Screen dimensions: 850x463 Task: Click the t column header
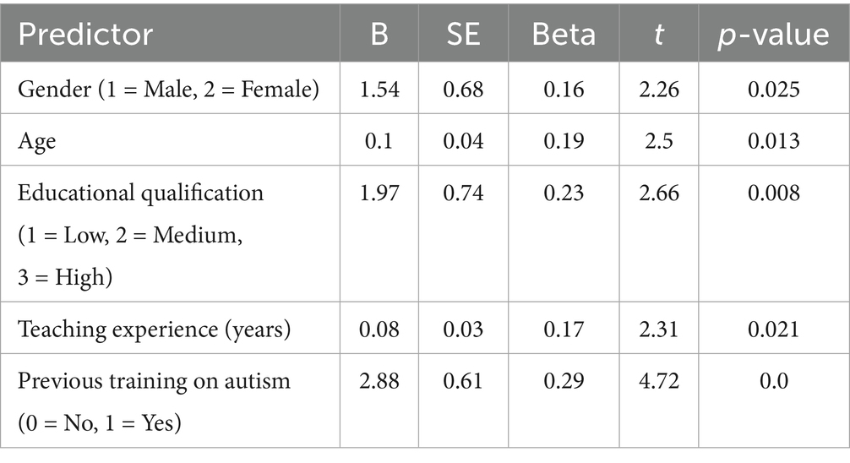coord(659,34)
